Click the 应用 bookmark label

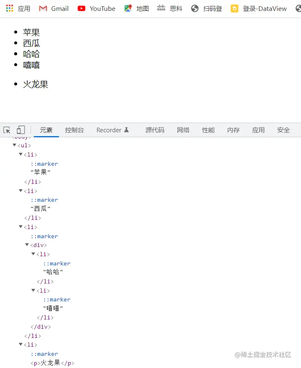pos(24,9)
